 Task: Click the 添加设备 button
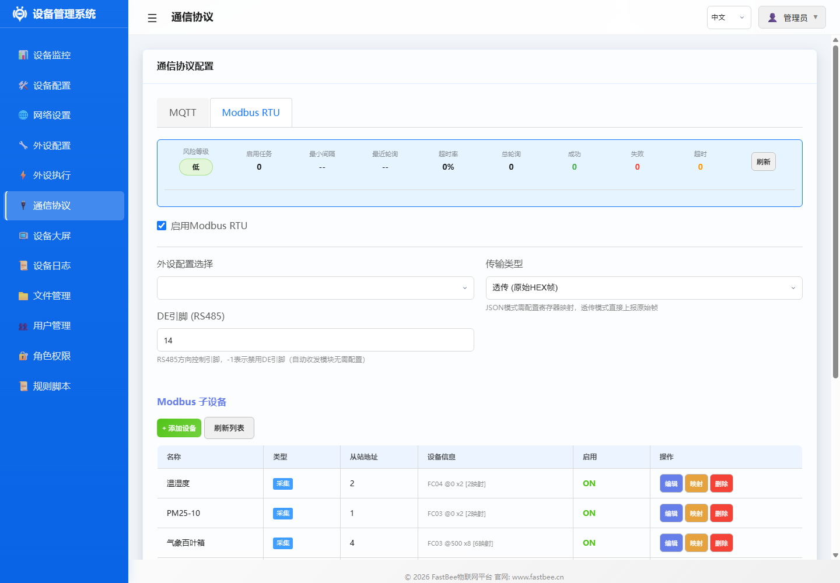click(x=179, y=428)
